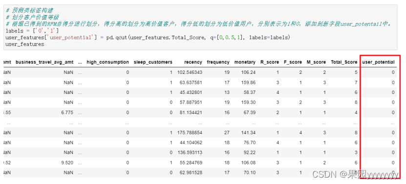
Task: Click monetary value 58.37
Action: click(x=249, y=92)
